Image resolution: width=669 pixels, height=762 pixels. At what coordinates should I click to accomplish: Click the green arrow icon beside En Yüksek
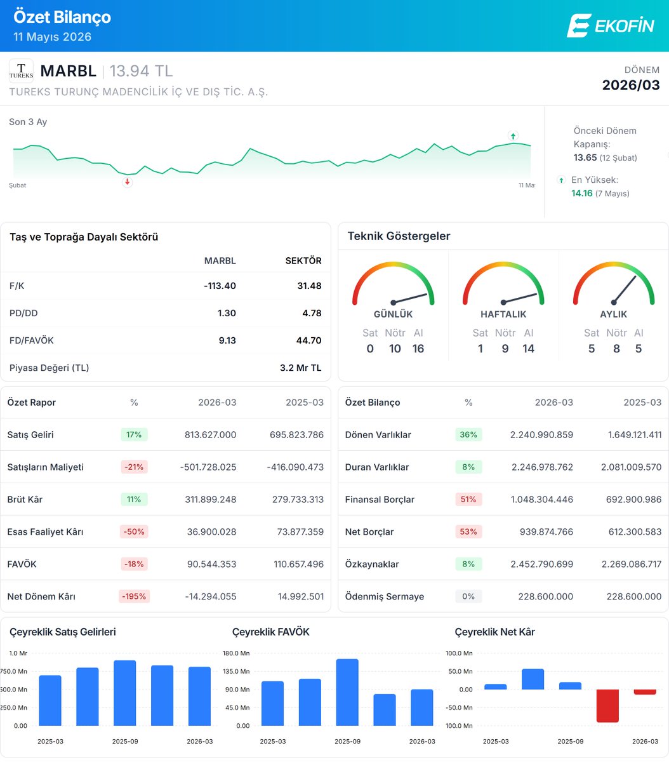coord(561,180)
